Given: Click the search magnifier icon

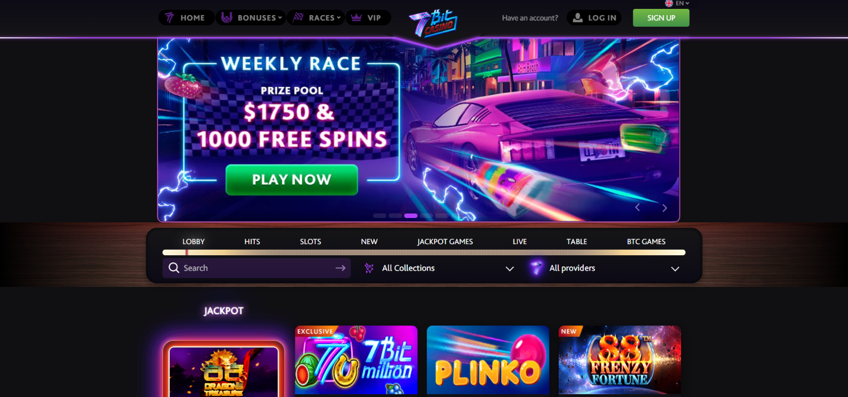Looking at the screenshot, I should 174,268.
